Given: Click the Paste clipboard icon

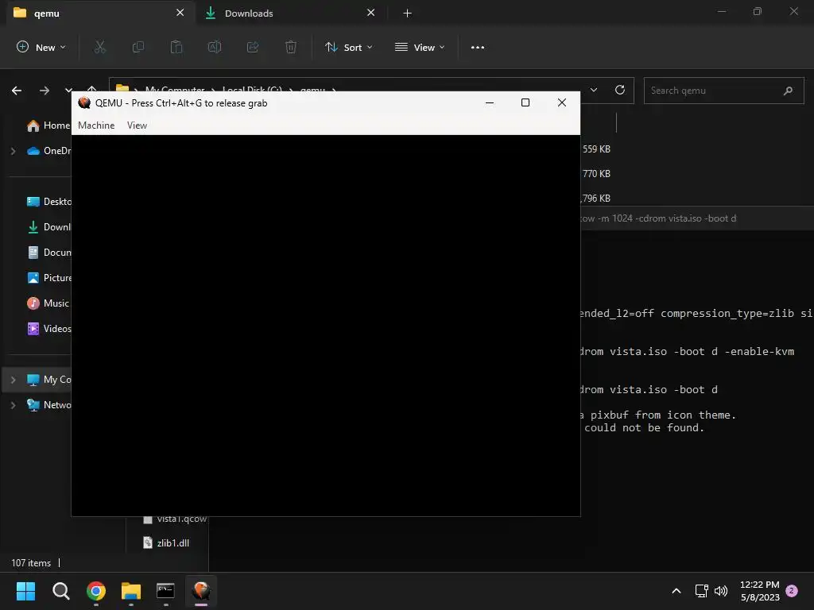Looking at the screenshot, I should (176, 47).
